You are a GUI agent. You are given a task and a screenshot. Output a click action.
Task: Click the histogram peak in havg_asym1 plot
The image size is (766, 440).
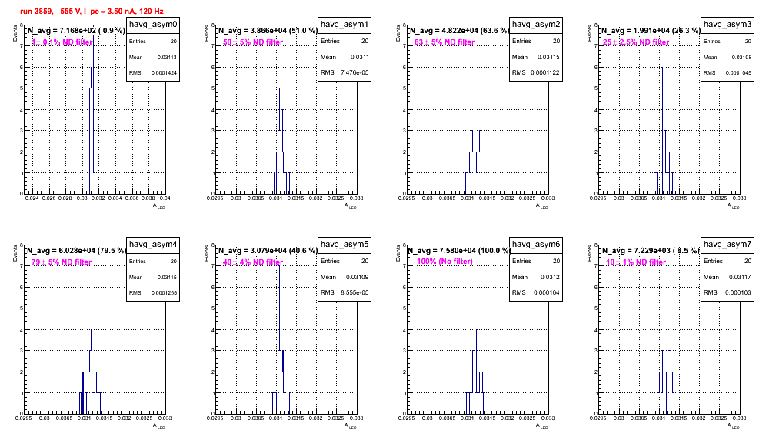(x=278, y=140)
